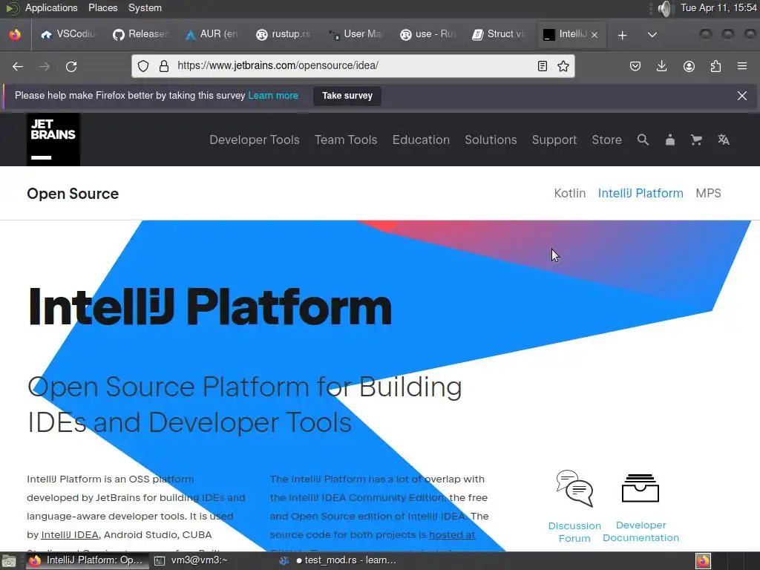Reload the current page

(71, 66)
